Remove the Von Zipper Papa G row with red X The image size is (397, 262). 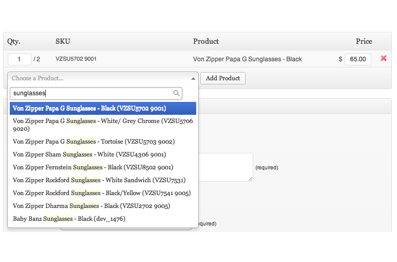click(x=383, y=59)
